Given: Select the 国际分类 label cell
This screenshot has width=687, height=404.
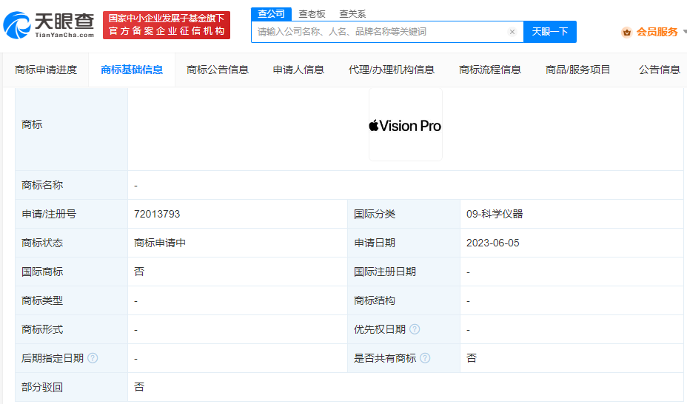Looking at the screenshot, I should (403, 214).
